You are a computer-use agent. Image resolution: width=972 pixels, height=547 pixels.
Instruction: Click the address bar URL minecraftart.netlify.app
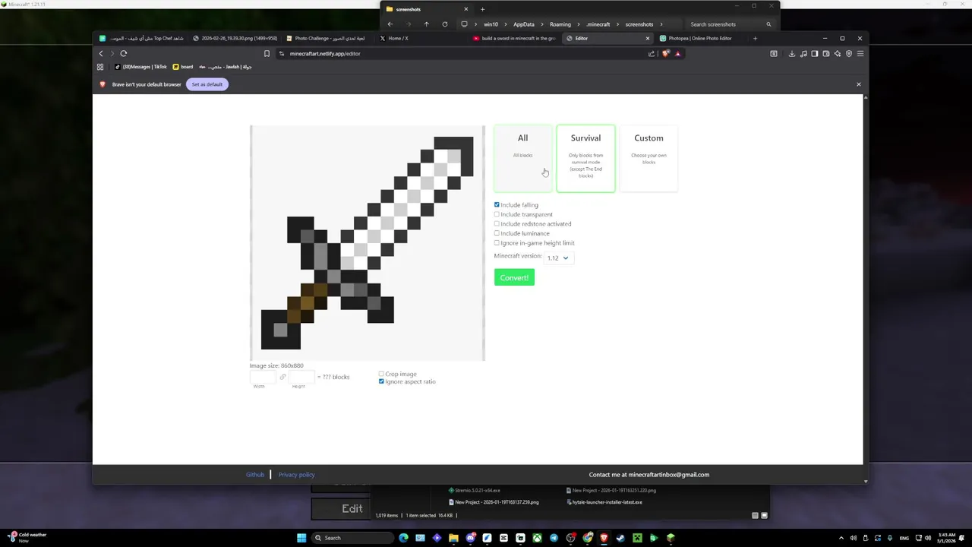[325, 54]
